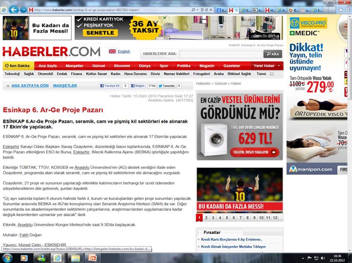This screenshot has width=352, height=263.
Task: Click the network tray icon
Action: (316, 258)
